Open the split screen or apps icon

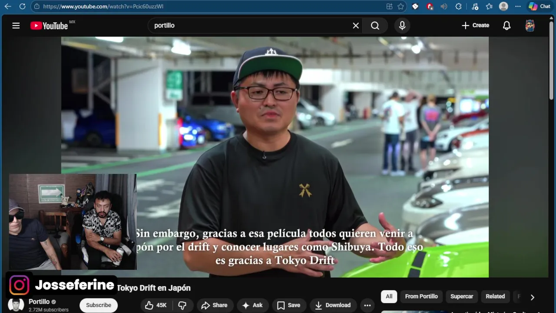pyautogui.click(x=389, y=7)
